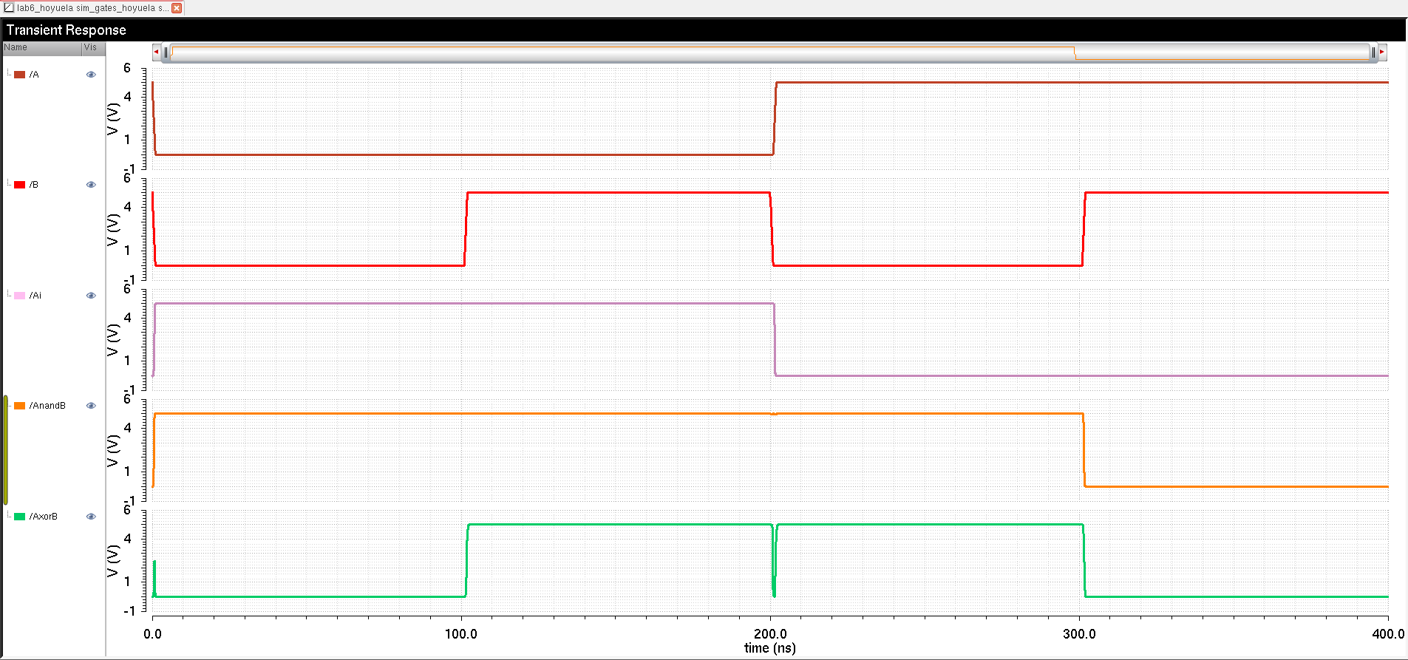Click the 300.0 time axis label

(1079, 634)
